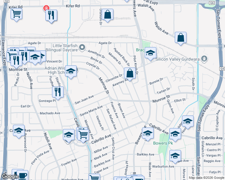
Task: Click the Crystal Dr street label
Action: pyautogui.click(x=93, y=66)
